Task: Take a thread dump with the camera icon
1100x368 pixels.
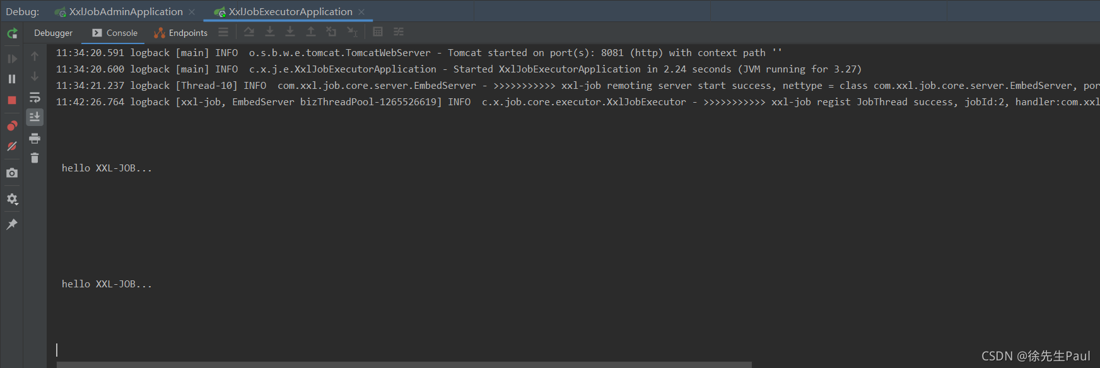Action: click(x=12, y=173)
